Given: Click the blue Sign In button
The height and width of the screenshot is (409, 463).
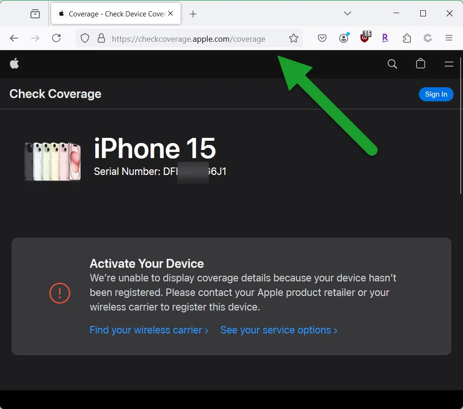Looking at the screenshot, I should 436,94.
